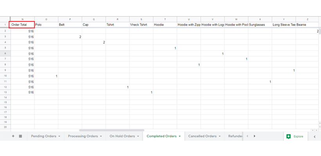321x156 pixels.
Task: Select the Beanie header cell
Action: click(307, 25)
